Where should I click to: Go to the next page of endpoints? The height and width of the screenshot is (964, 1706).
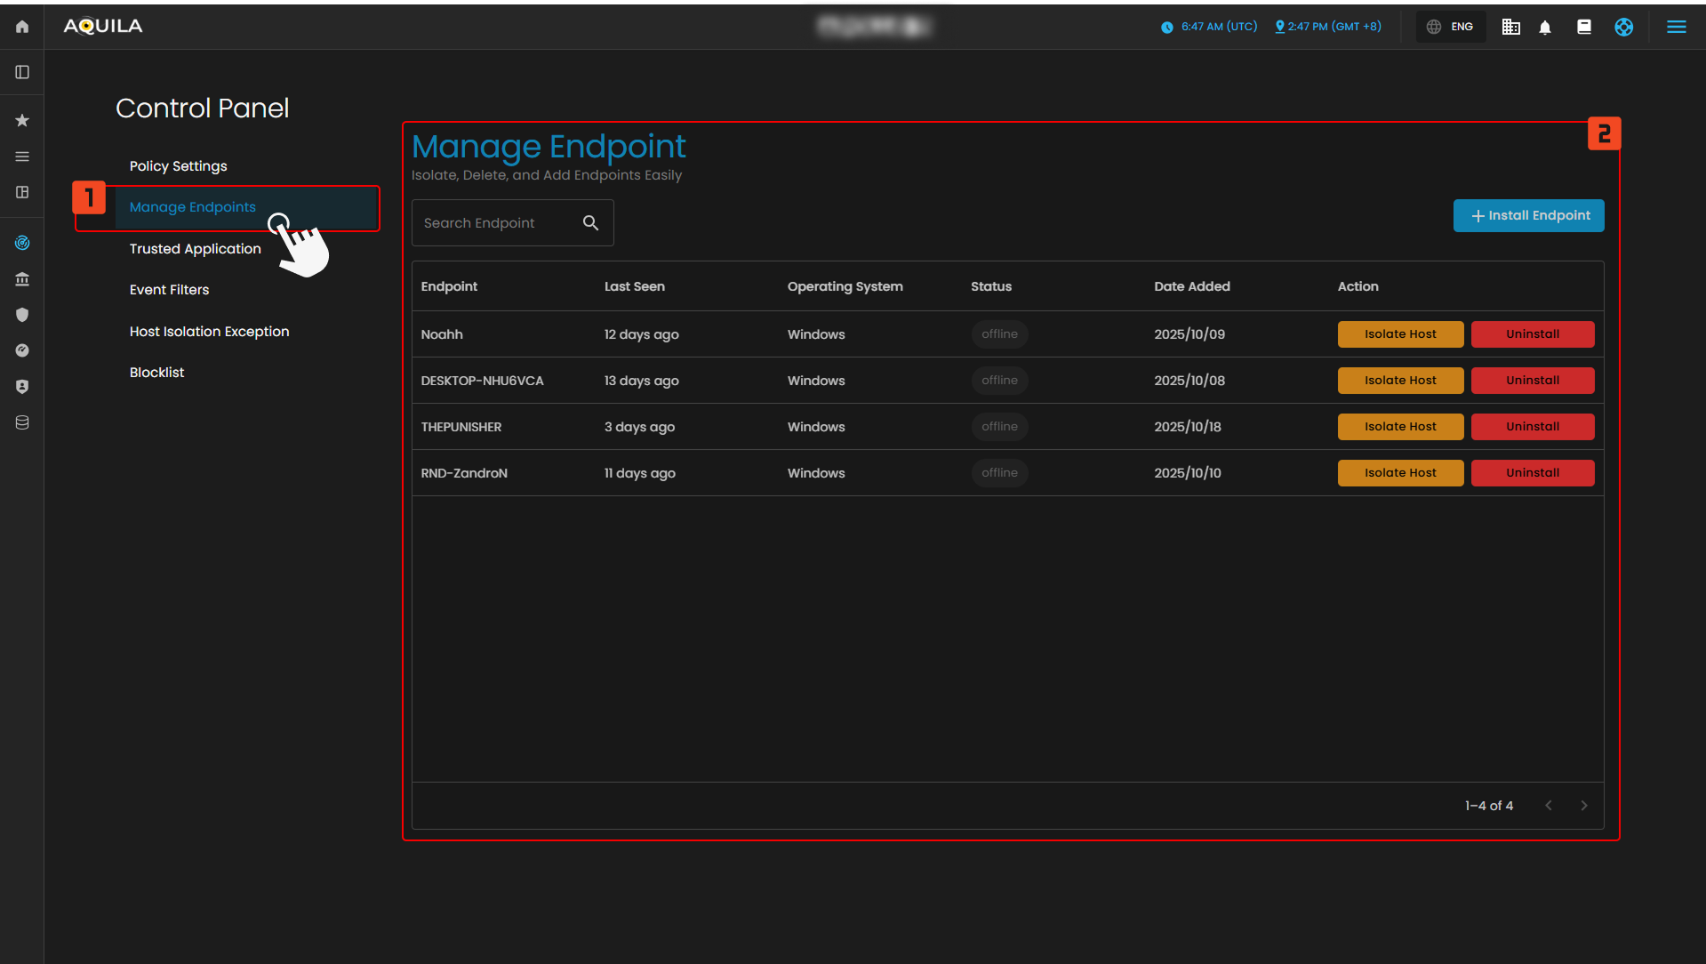[x=1583, y=805]
